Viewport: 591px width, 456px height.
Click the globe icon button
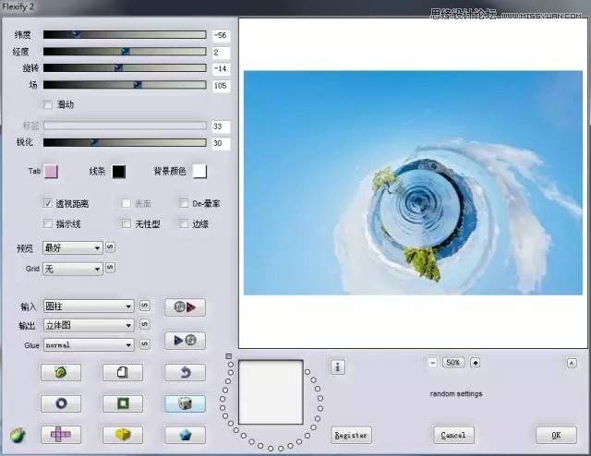pyautogui.click(x=61, y=372)
